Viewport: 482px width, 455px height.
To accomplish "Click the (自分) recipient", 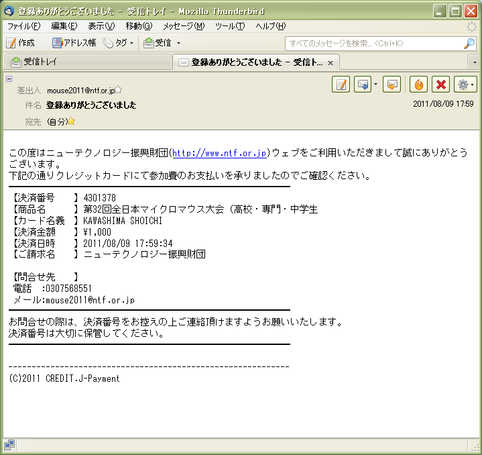I will tap(57, 122).
